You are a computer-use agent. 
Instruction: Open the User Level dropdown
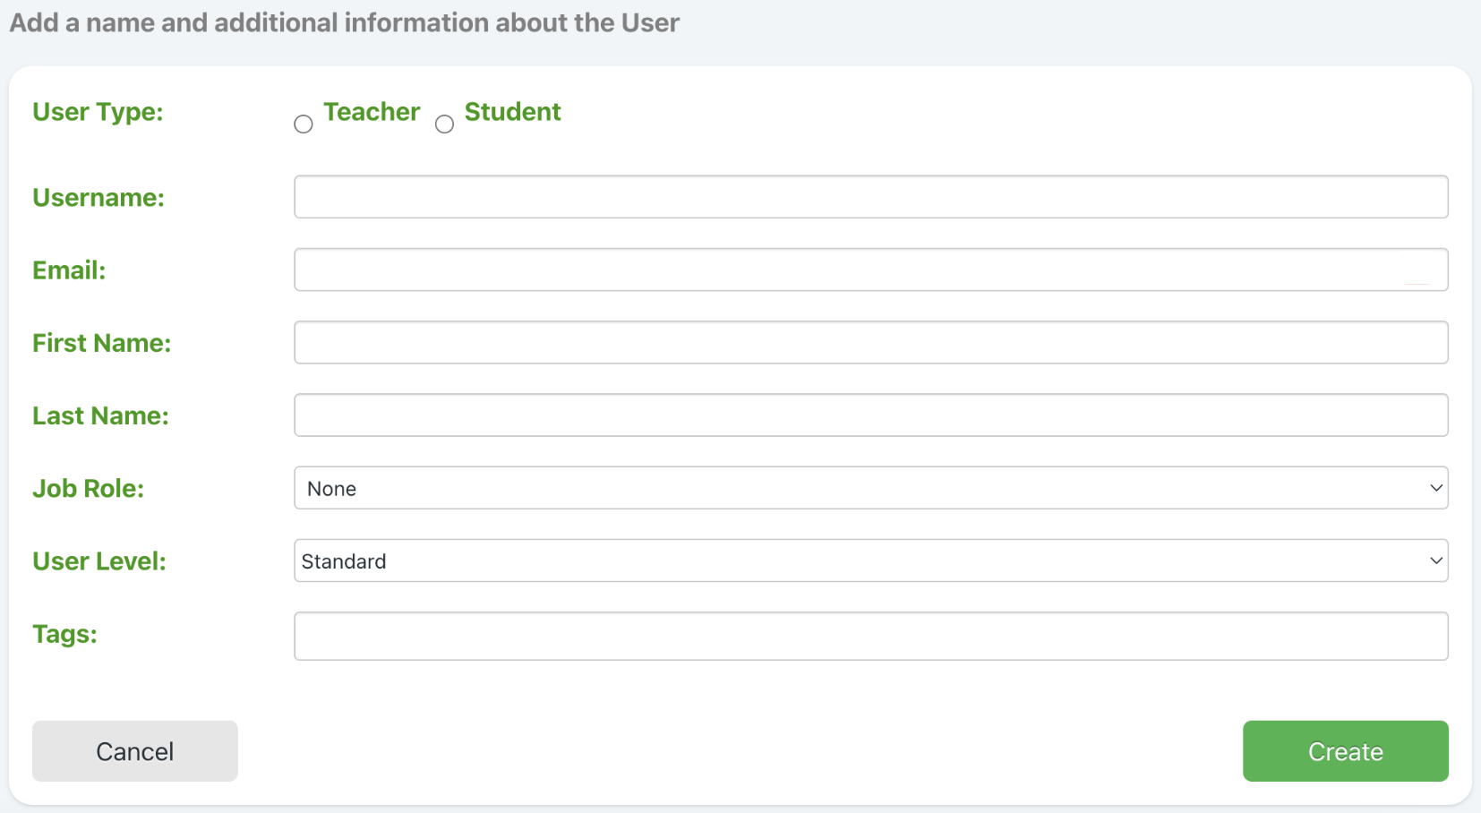[x=870, y=561]
